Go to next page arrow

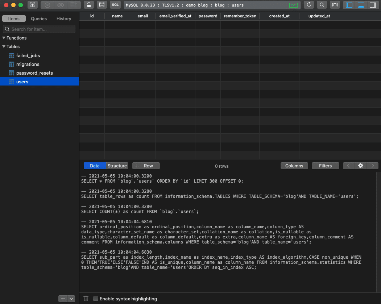click(373, 166)
